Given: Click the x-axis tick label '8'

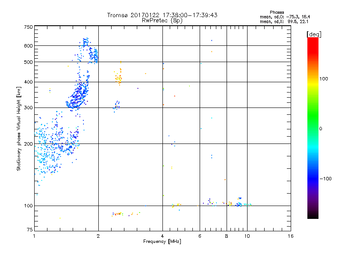Looking at the screenshot, I should click(227, 236).
